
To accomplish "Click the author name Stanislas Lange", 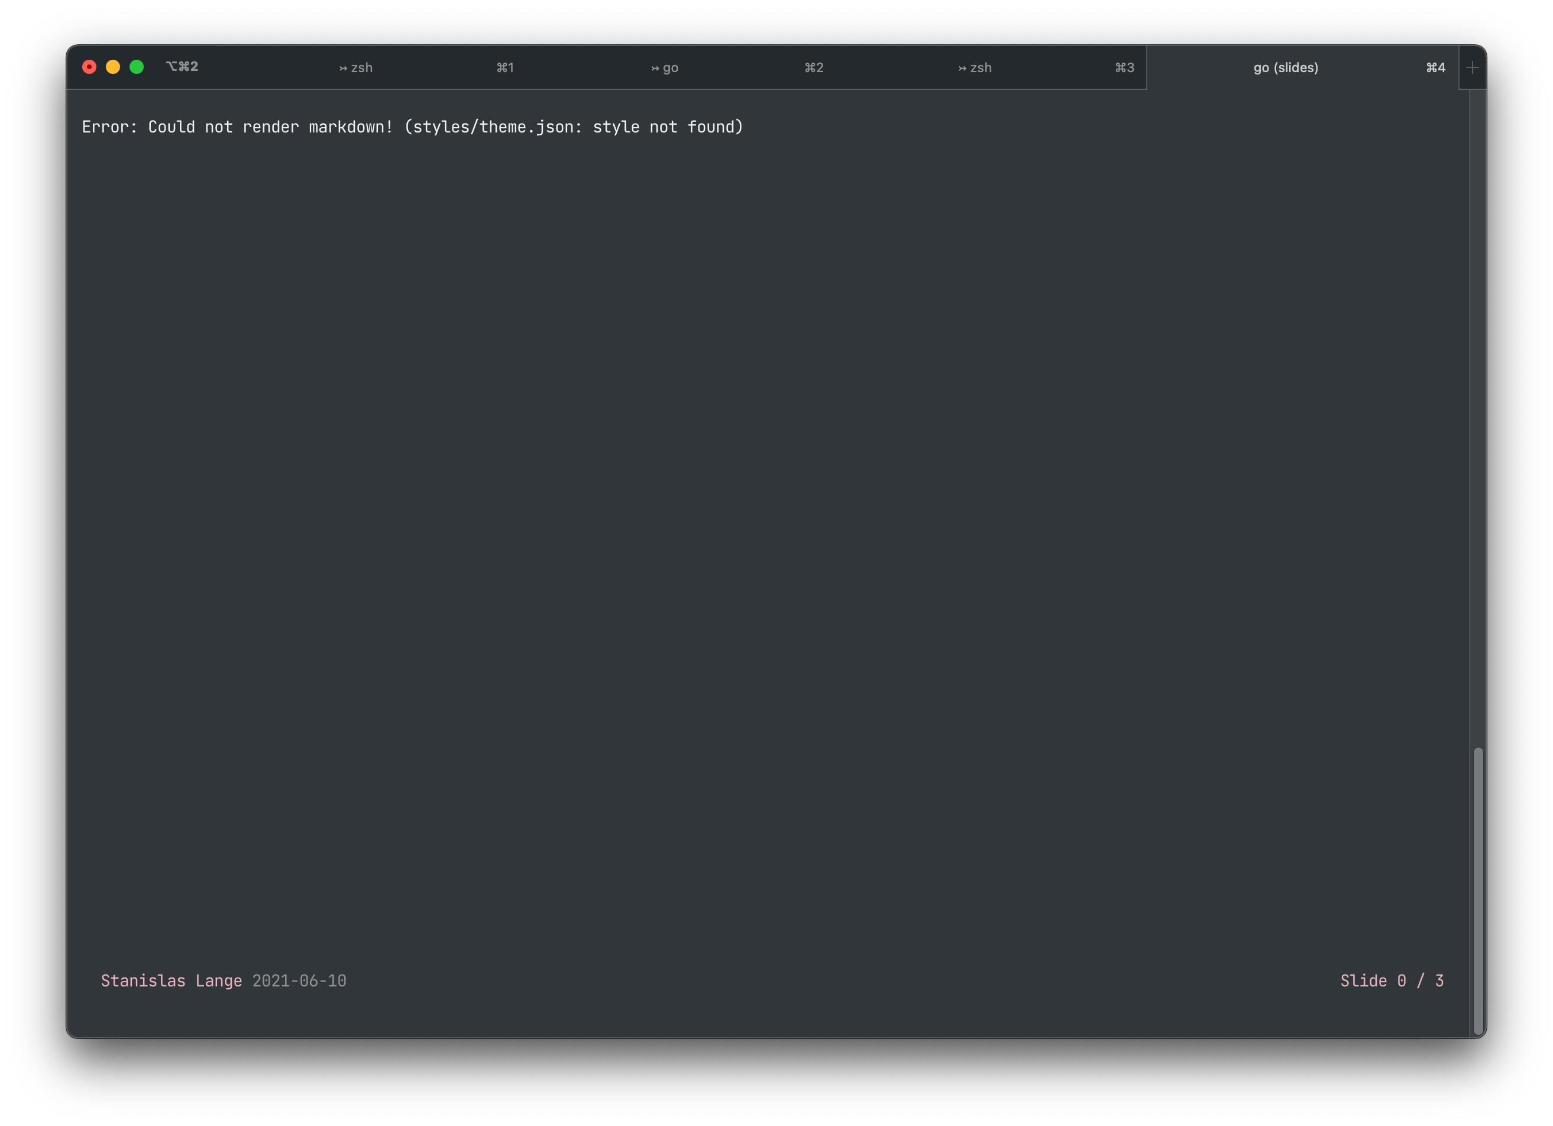I will pos(171,981).
